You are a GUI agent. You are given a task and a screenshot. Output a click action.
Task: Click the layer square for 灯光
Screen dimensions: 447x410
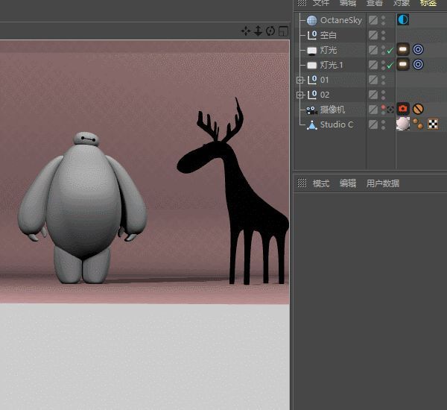(x=373, y=50)
